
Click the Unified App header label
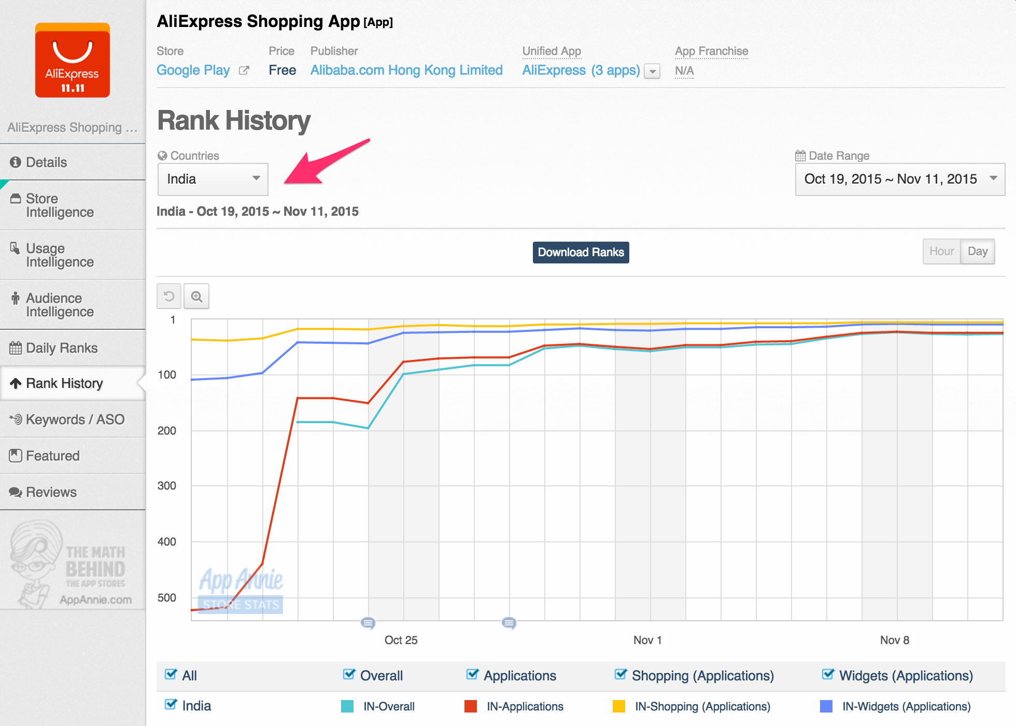552,51
